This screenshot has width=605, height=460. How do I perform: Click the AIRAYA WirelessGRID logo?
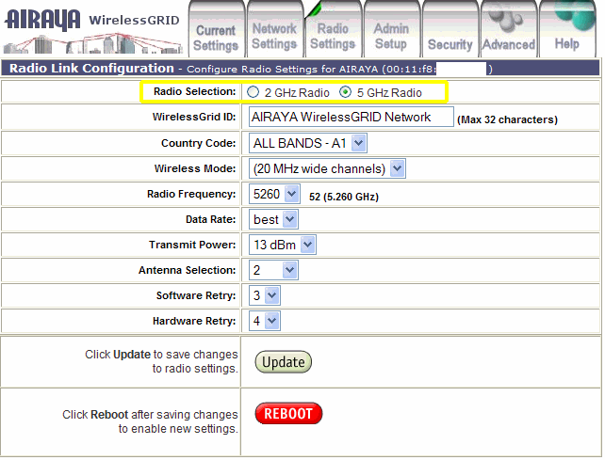[92, 31]
